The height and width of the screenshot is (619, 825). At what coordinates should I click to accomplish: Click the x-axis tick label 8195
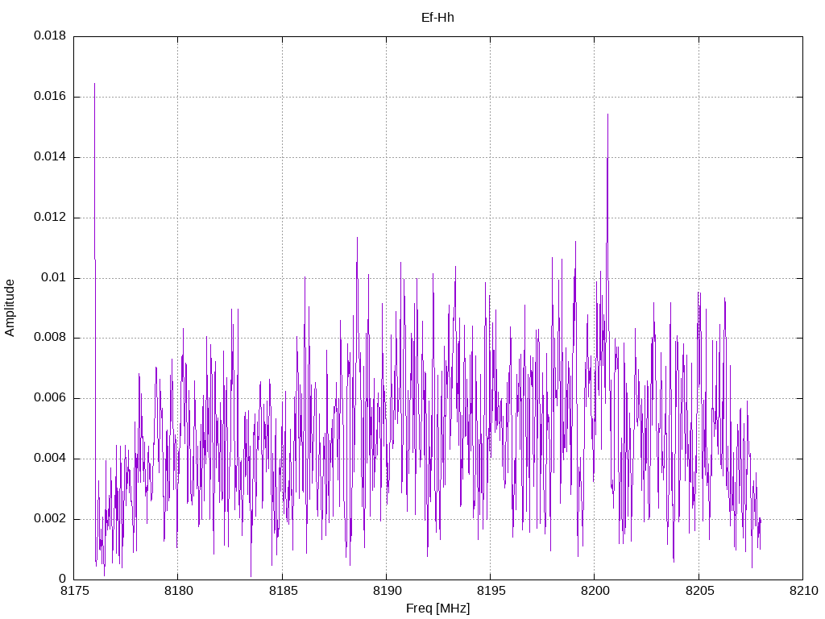[491, 591]
